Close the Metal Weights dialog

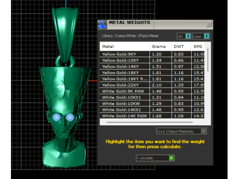coord(209,24)
